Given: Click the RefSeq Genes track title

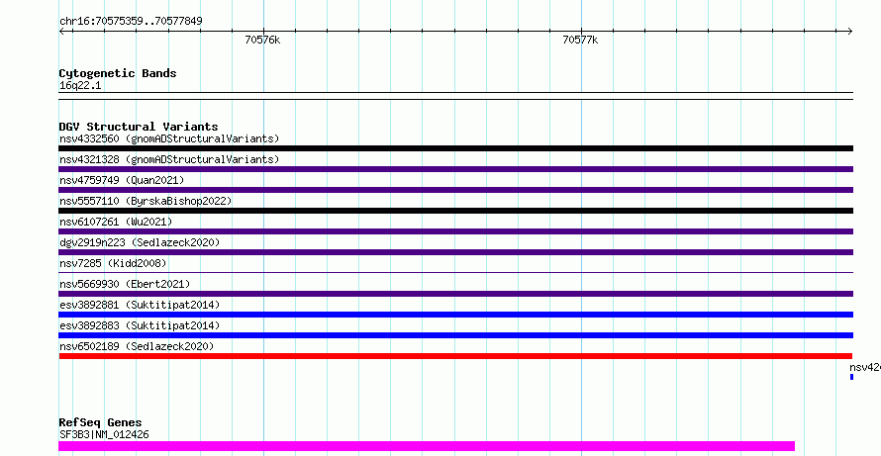Looking at the screenshot, I should (x=101, y=422).
